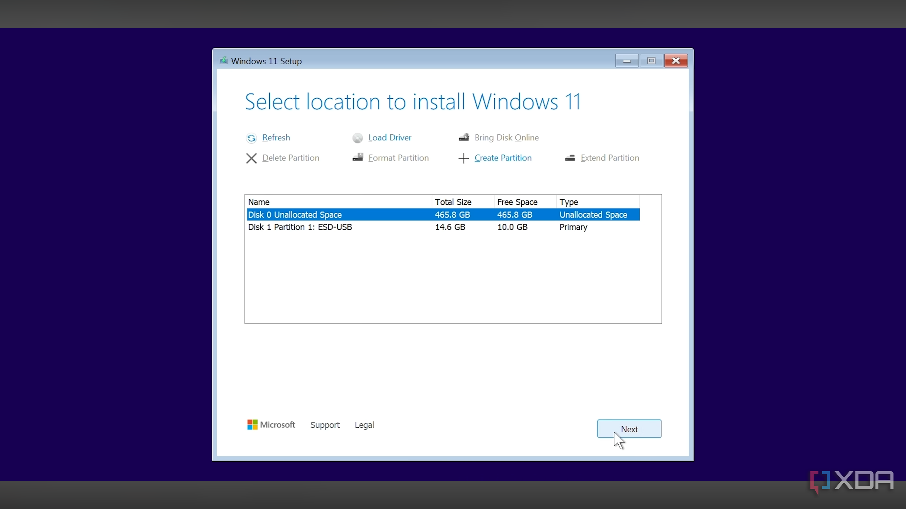The height and width of the screenshot is (509, 906).
Task: Click the Primary type cell
Action: point(573,227)
